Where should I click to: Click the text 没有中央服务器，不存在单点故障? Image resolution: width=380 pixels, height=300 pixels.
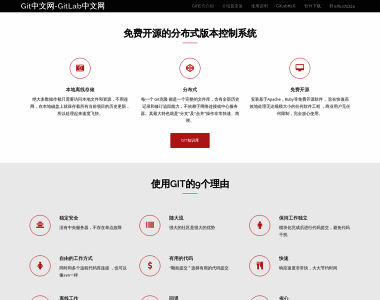click(90, 227)
